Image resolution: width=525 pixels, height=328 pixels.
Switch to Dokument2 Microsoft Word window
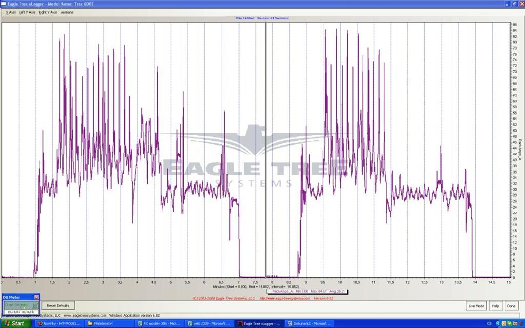point(308,323)
